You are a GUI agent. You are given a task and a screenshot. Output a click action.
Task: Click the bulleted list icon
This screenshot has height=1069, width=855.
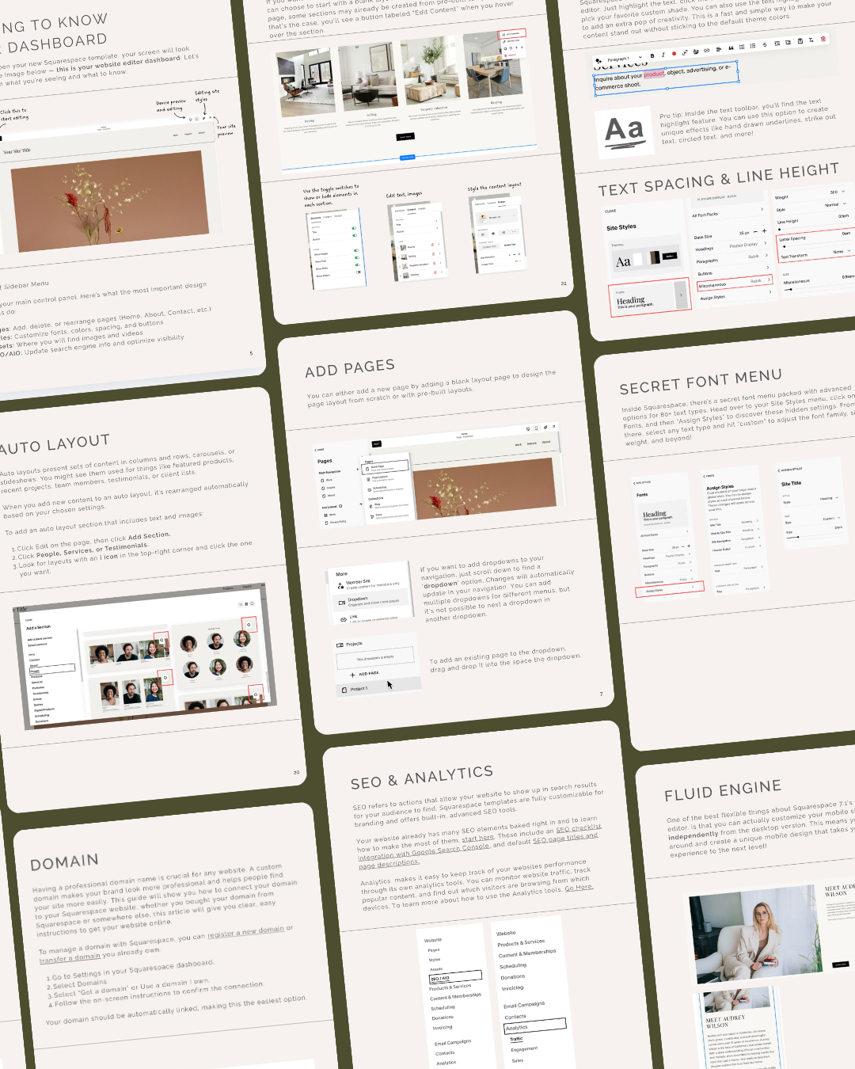click(741, 47)
